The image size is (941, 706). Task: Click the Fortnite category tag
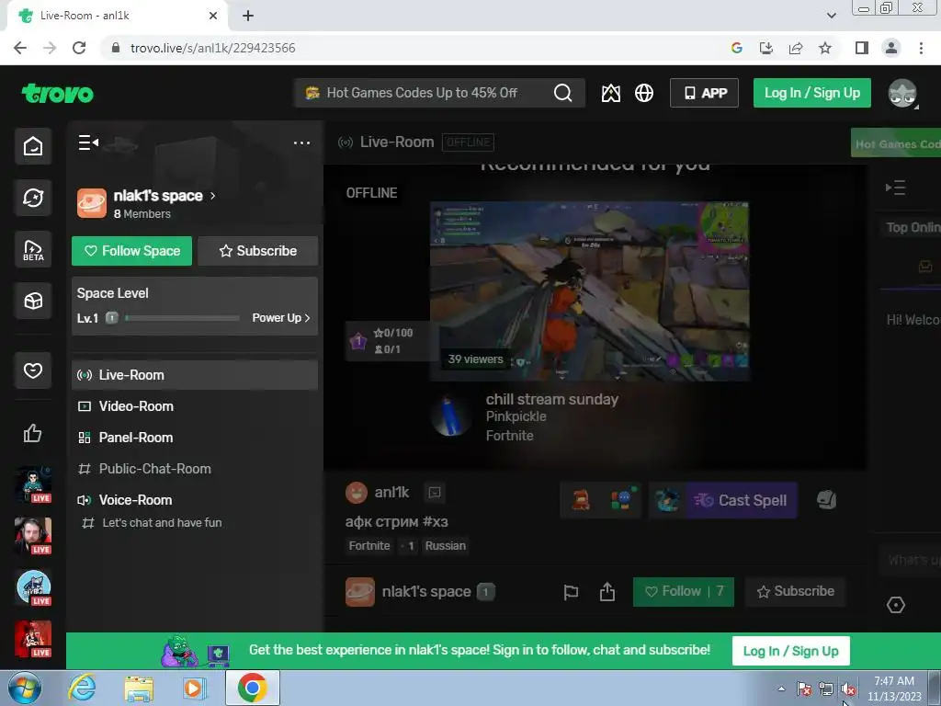369,546
